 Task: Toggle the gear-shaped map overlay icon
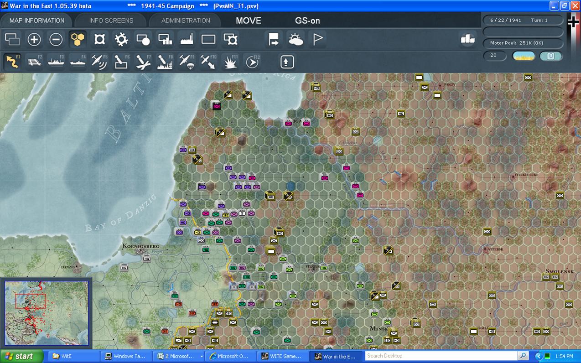(x=121, y=39)
